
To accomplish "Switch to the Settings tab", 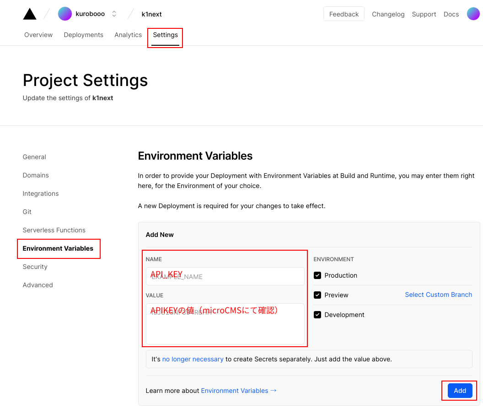I will (166, 35).
